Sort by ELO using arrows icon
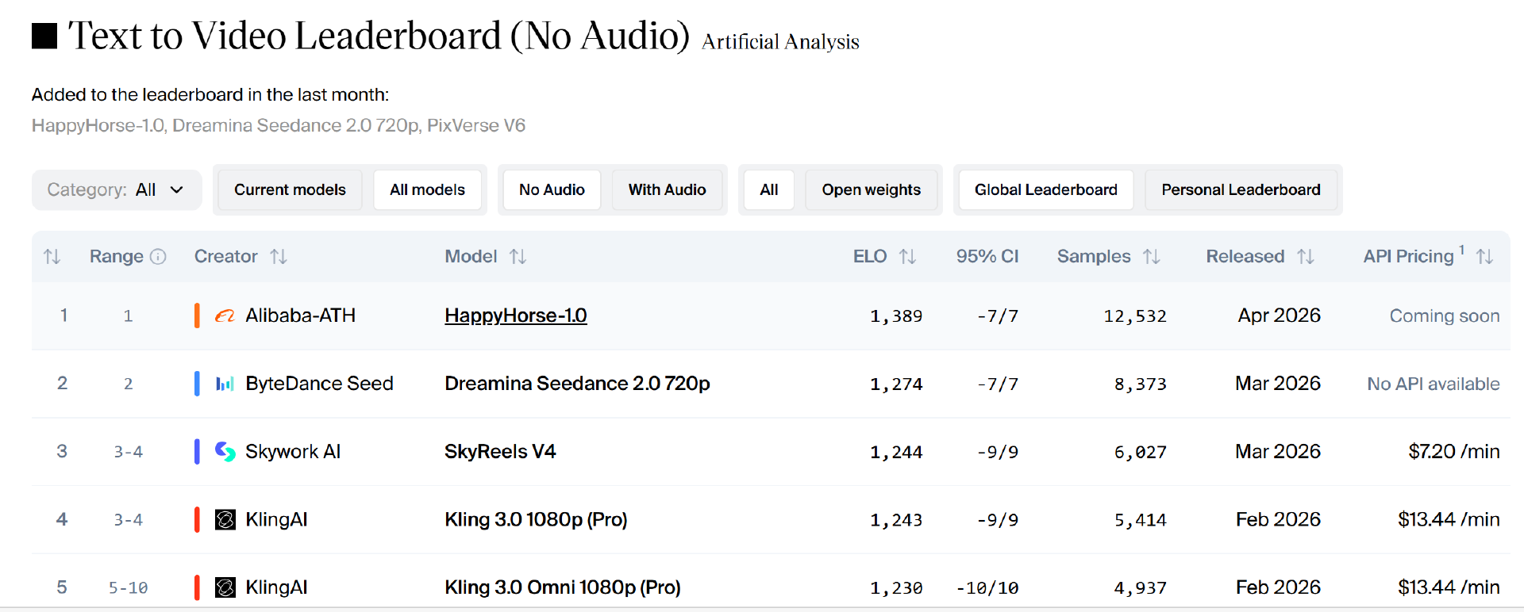This screenshot has height=612, width=1524. pyautogui.click(x=907, y=257)
